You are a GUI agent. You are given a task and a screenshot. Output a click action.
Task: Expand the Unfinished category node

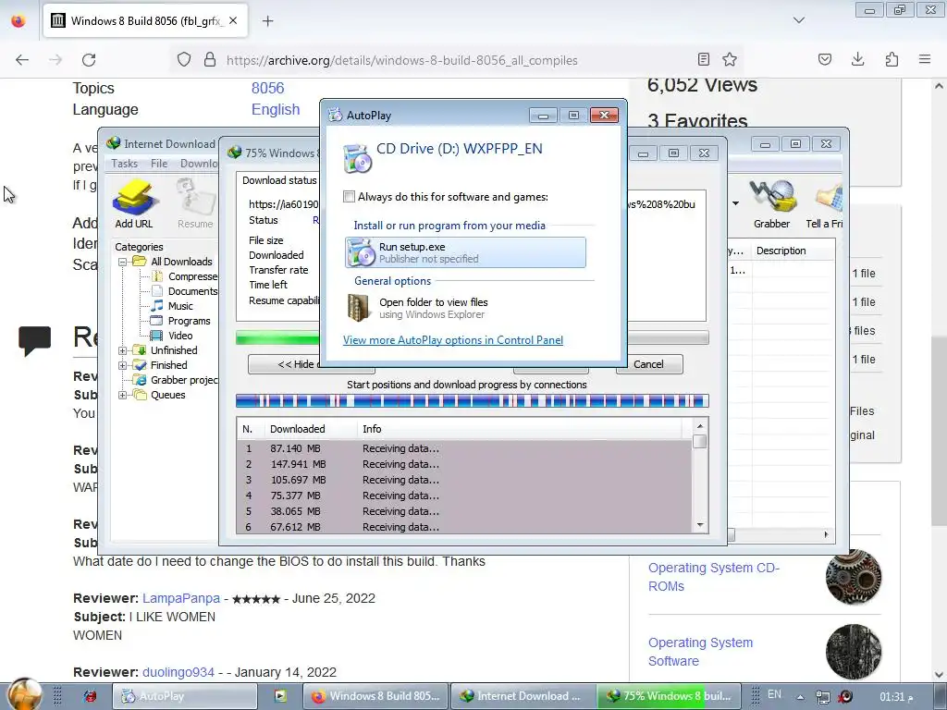(x=123, y=350)
